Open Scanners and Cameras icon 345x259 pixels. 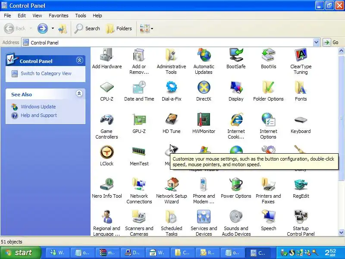pyautogui.click(x=139, y=223)
